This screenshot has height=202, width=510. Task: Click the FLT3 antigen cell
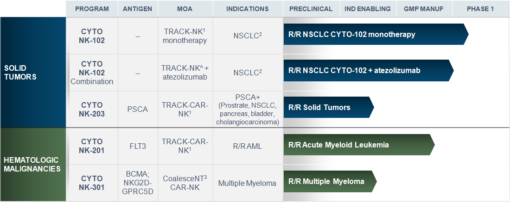(138, 146)
